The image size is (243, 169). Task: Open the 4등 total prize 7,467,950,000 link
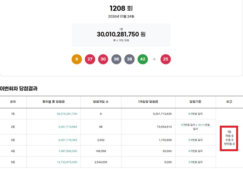pos(67,151)
